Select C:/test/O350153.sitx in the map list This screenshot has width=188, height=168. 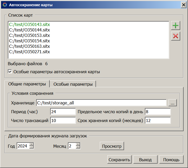29,35
